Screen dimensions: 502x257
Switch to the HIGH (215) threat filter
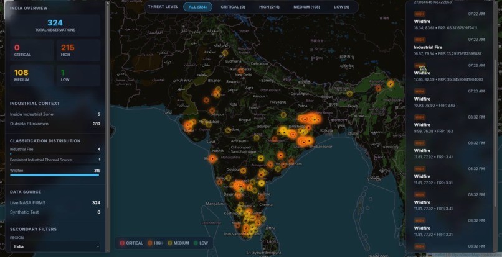270,7
